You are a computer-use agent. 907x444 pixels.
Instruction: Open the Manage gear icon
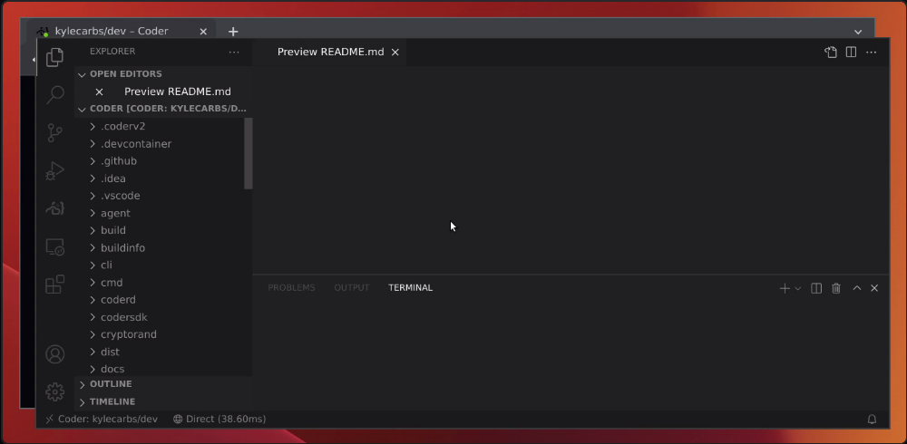pos(55,392)
